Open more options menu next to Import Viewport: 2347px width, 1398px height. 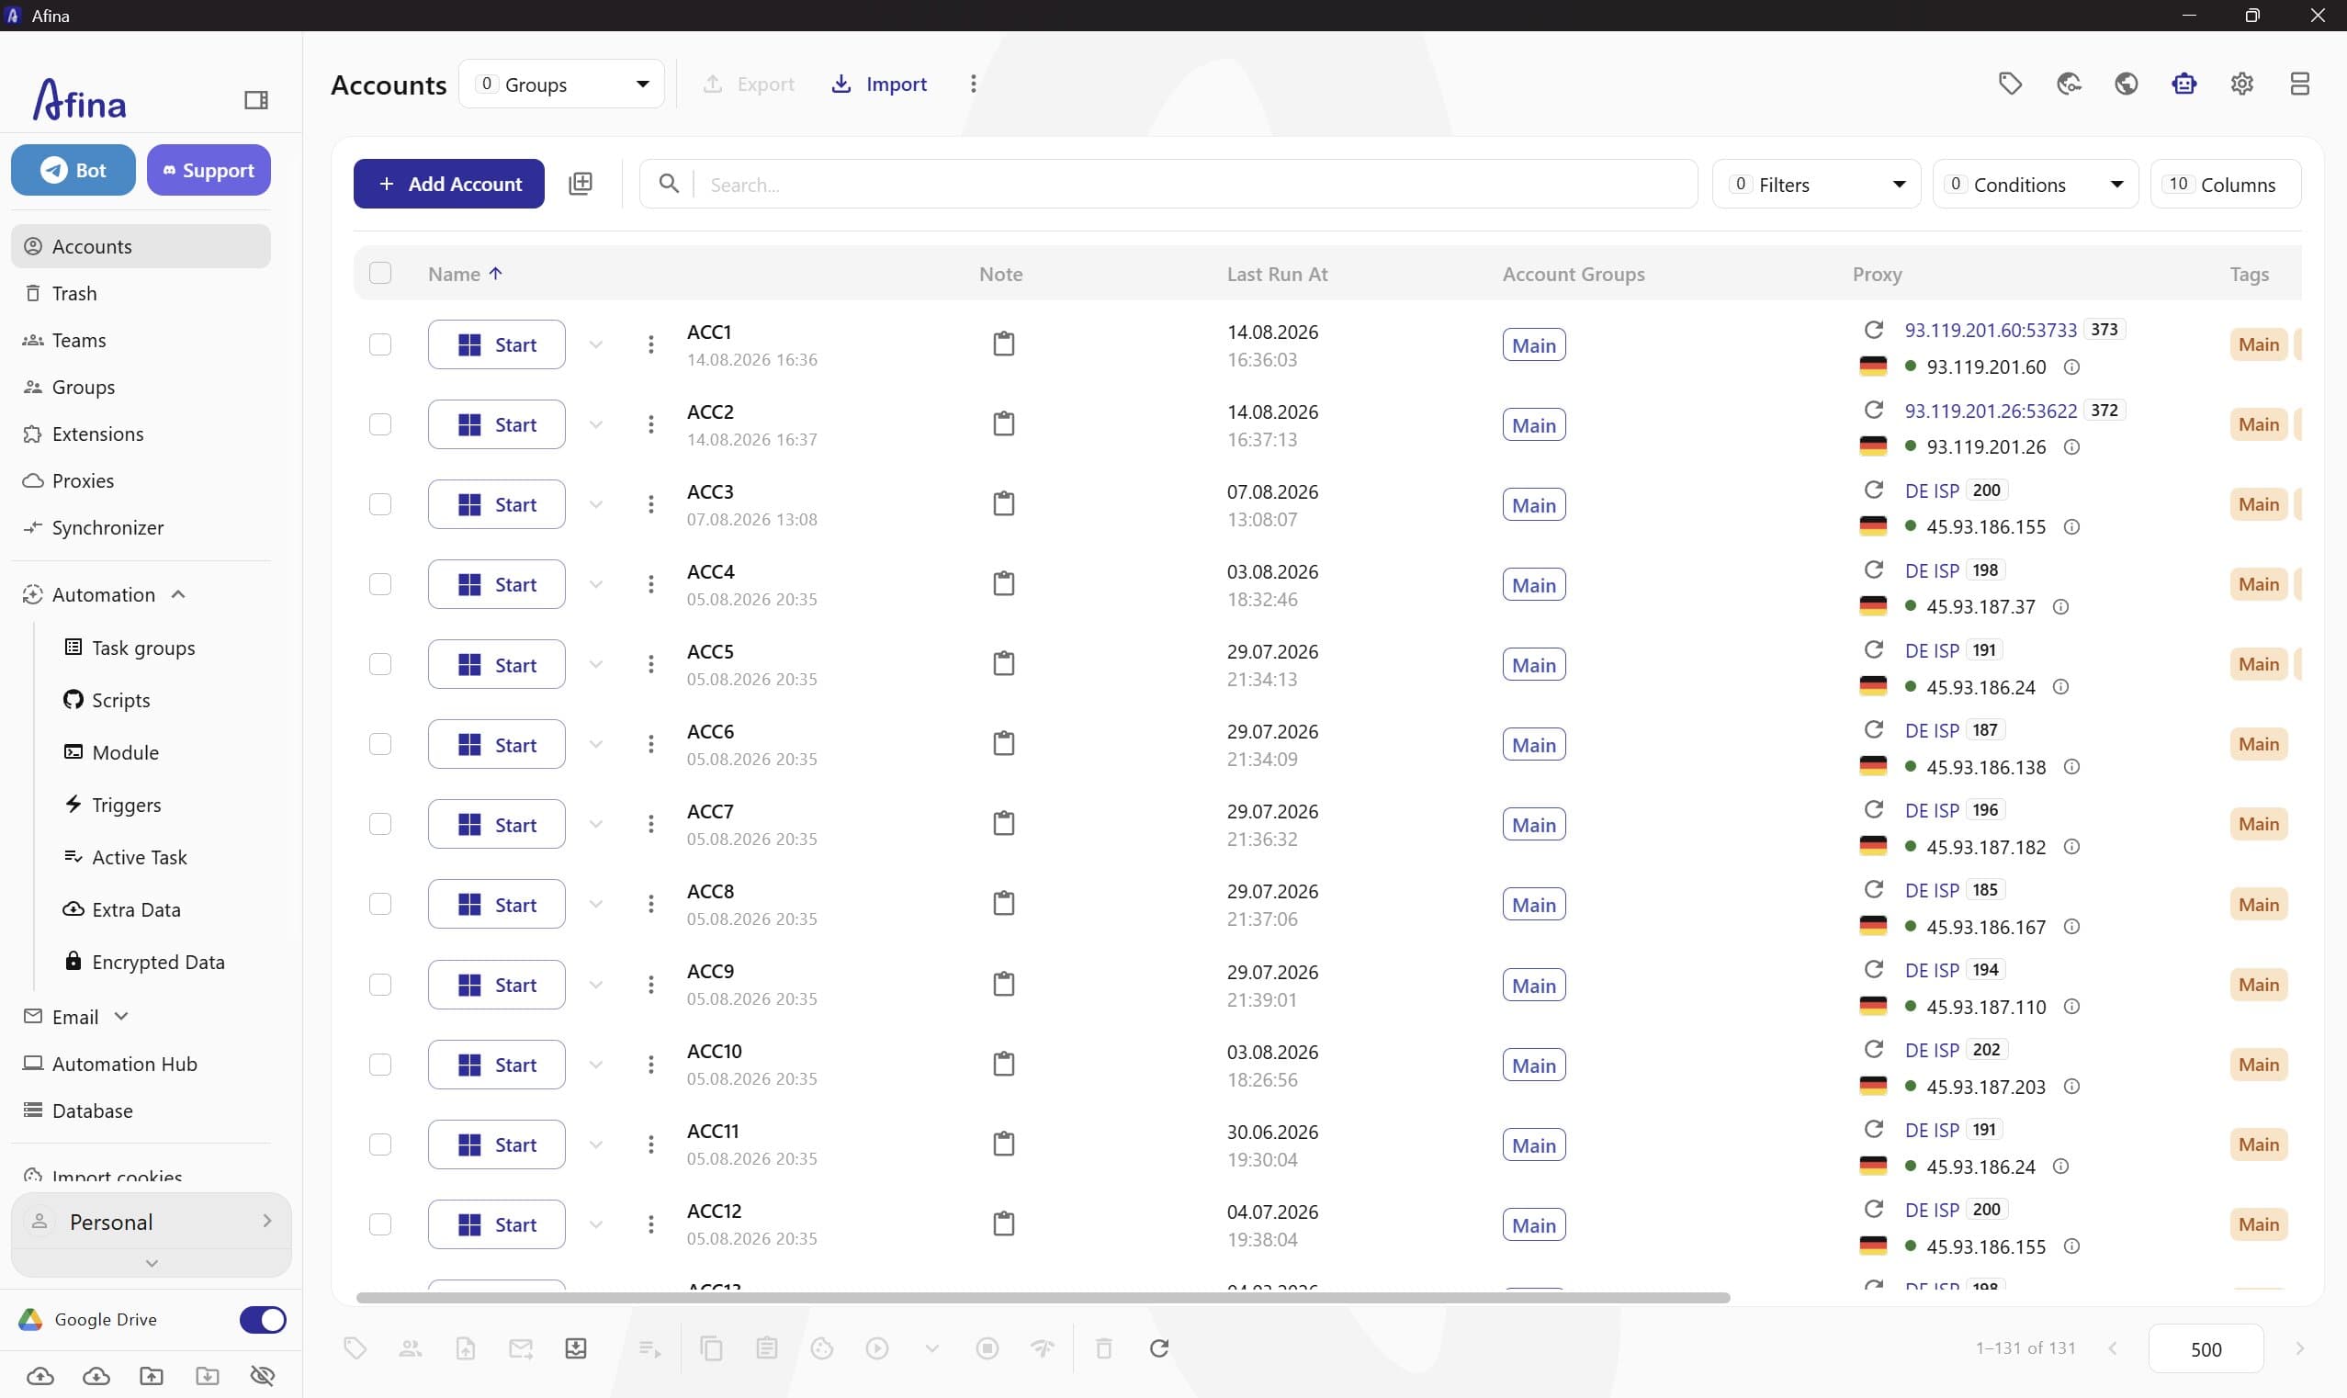[973, 84]
